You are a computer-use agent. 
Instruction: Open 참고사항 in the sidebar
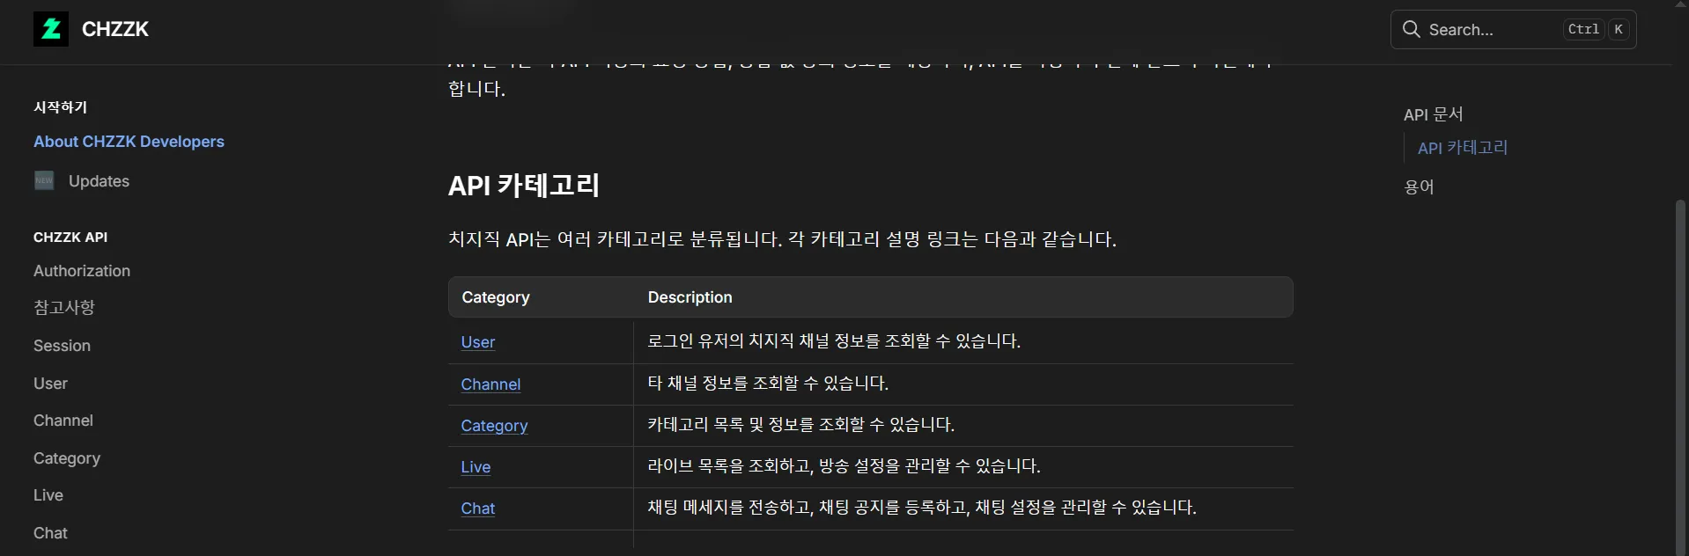pyautogui.click(x=64, y=307)
